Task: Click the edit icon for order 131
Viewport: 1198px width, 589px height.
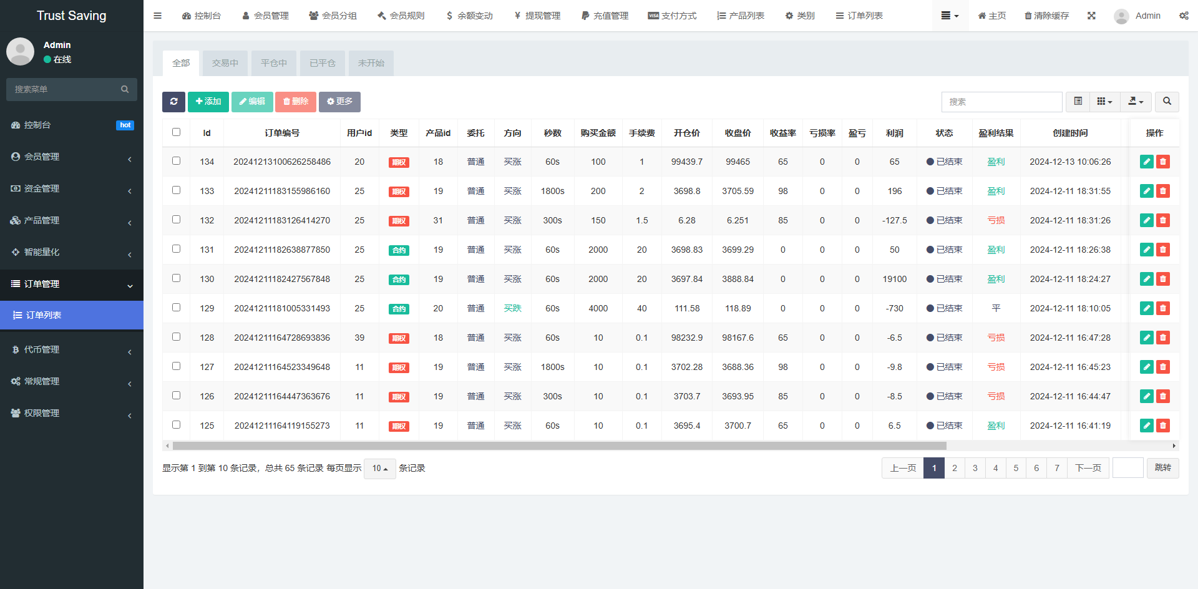Action: (x=1147, y=250)
